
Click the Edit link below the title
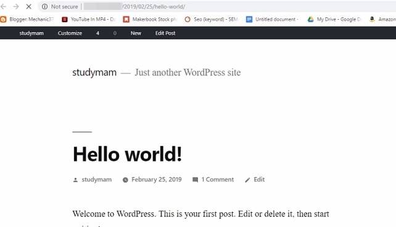point(259,180)
